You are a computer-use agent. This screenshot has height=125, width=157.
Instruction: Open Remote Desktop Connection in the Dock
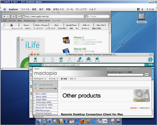[99, 121]
